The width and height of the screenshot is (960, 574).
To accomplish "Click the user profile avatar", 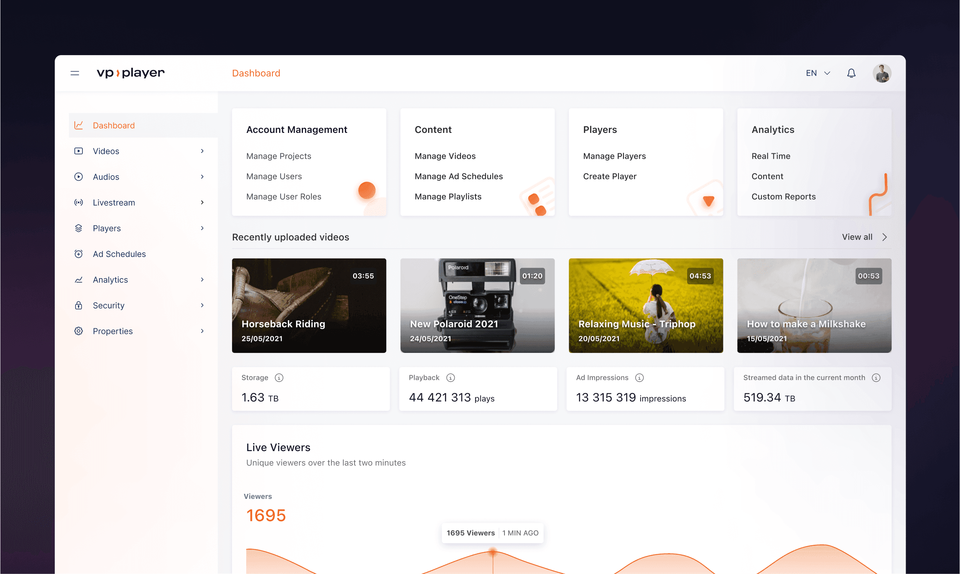I will [x=881, y=73].
